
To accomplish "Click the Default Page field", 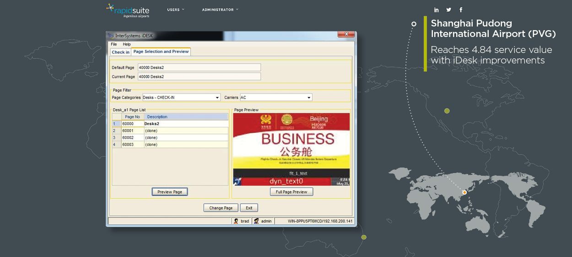I will pos(199,68).
